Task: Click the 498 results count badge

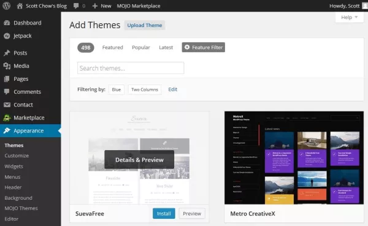Action: (86, 48)
